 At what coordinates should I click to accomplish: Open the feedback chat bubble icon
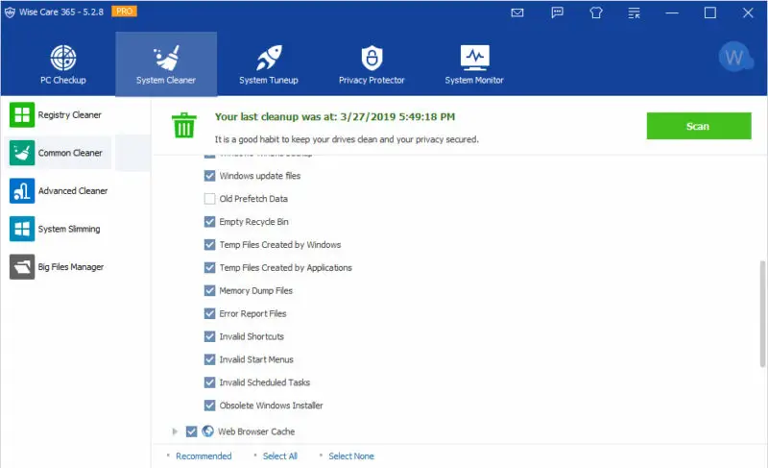[557, 12]
